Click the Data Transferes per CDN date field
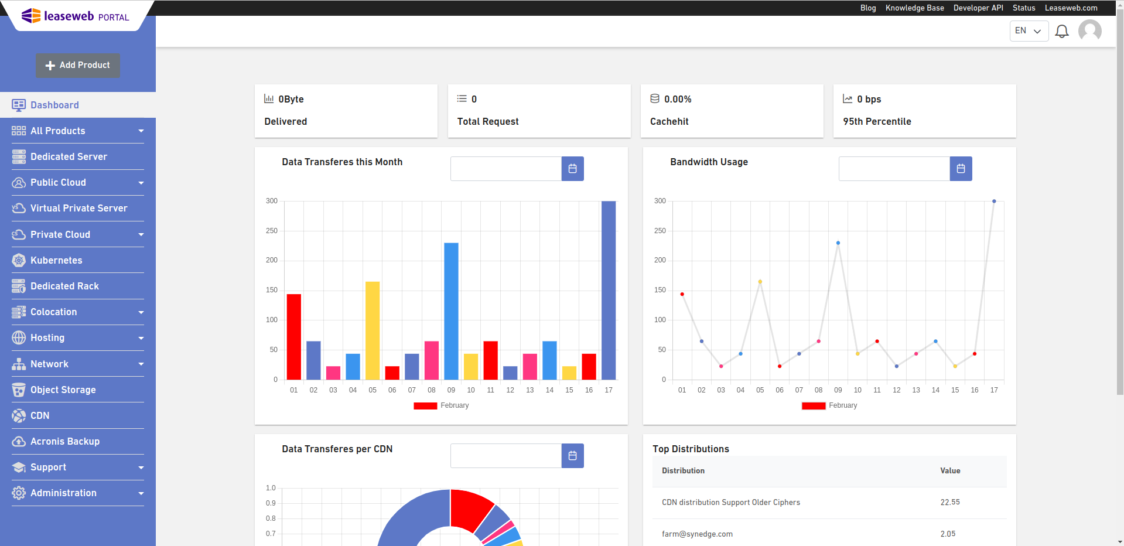Image resolution: width=1124 pixels, height=546 pixels. 505,456
